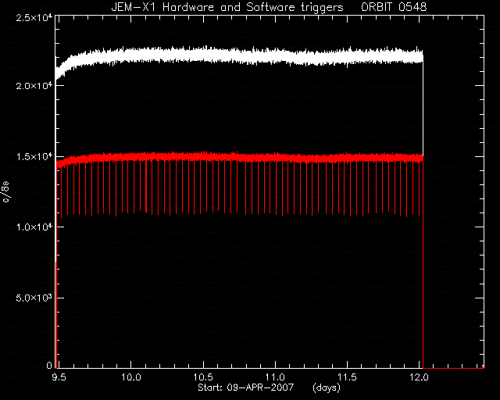The height and width of the screenshot is (400, 500).
Task: Click the 11.0 x-axis tick label
Action: pyautogui.click(x=275, y=377)
